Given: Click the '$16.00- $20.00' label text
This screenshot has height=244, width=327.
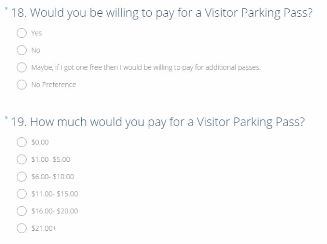Looking at the screenshot, I should coord(55,211).
